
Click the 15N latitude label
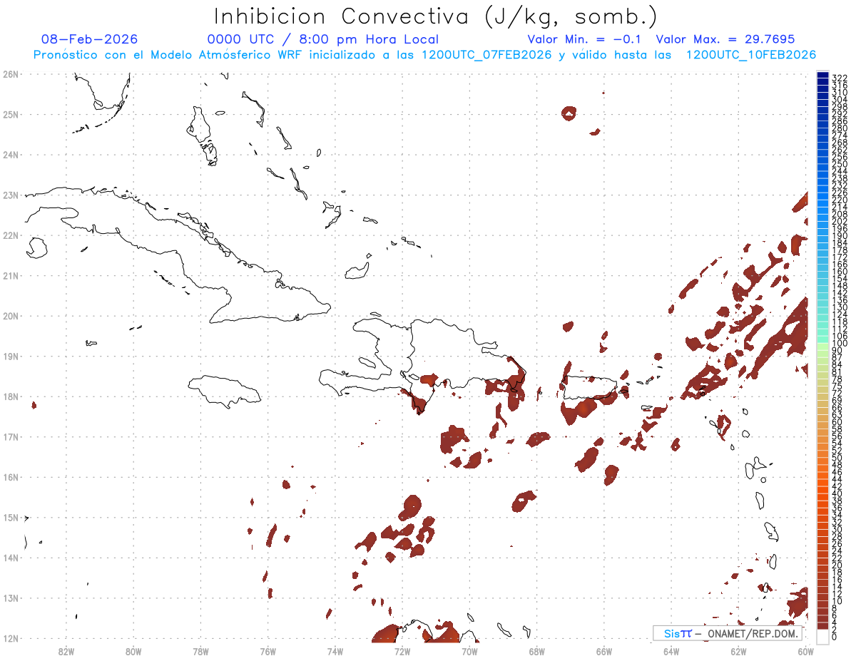10,517
